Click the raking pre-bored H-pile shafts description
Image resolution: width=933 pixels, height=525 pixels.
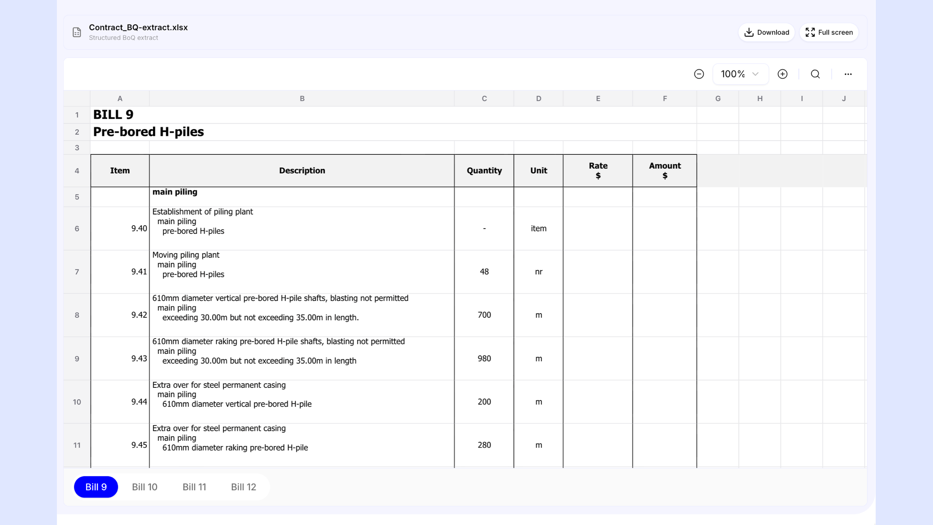coord(302,359)
